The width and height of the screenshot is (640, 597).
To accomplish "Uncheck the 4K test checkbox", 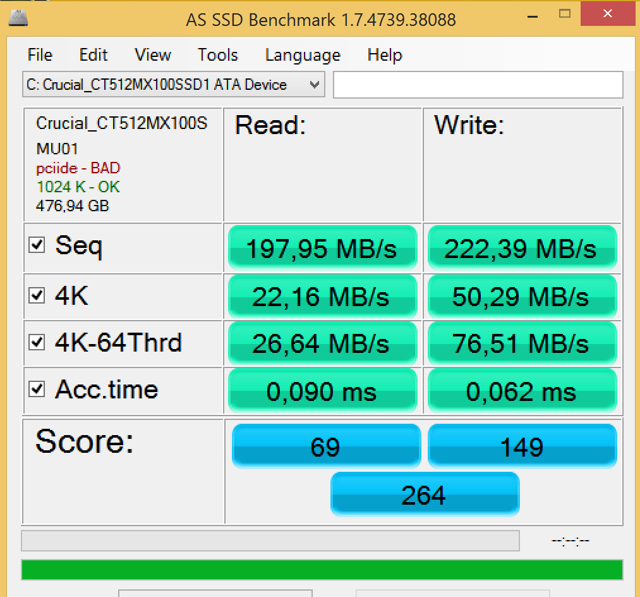I will [x=37, y=295].
